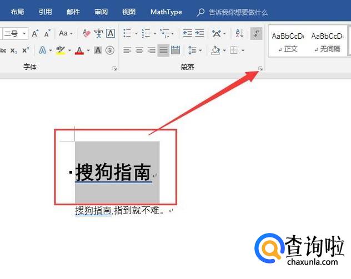Open the Paragraph dialog launcher

tap(260, 69)
